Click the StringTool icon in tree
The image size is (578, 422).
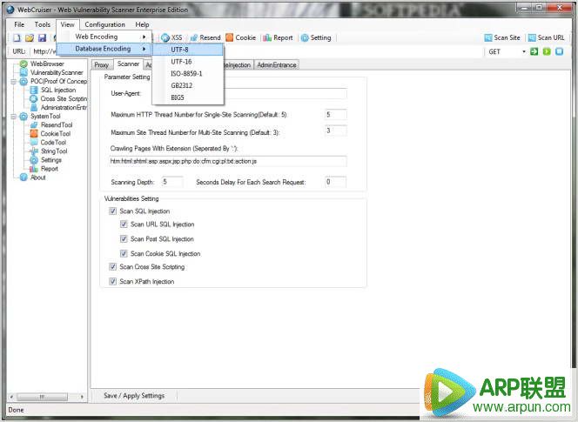tap(34, 151)
